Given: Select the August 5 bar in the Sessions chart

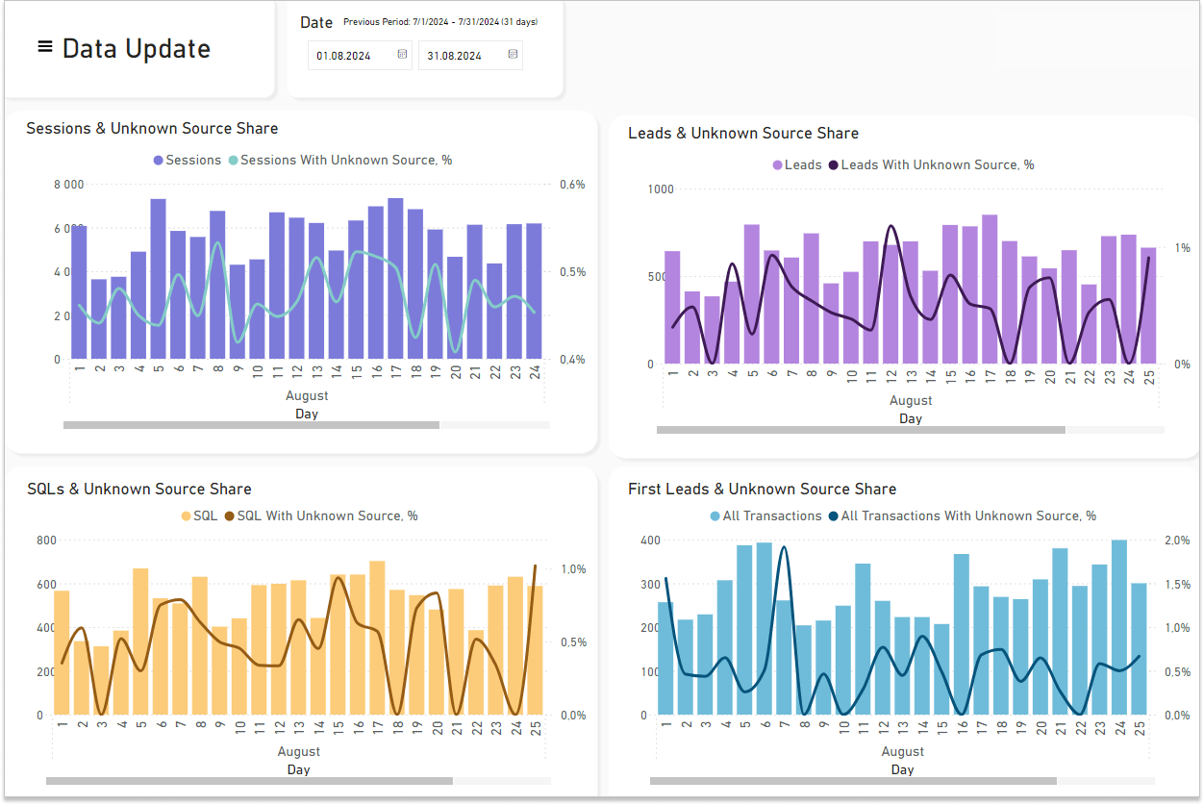Looking at the screenshot, I should [158, 279].
